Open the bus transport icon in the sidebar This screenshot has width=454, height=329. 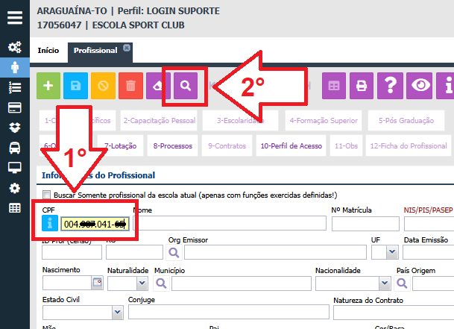point(15,148)
